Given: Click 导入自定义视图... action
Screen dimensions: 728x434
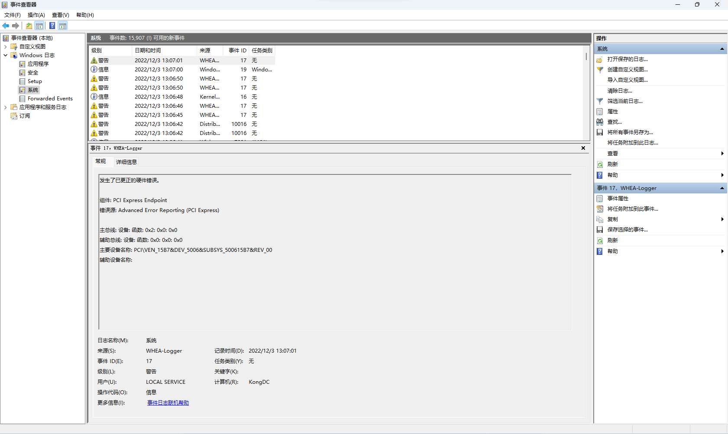Looking at the screenshot, I should 627,80.
